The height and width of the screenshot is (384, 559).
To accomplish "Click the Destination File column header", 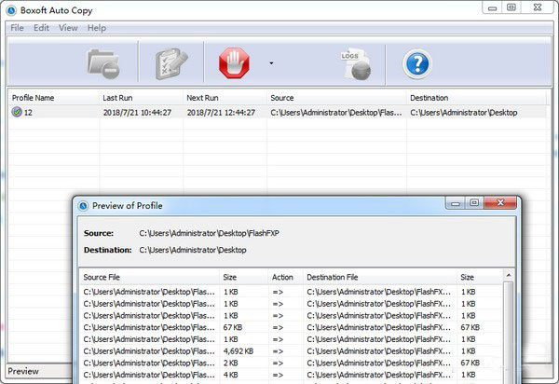I will 380,277.
